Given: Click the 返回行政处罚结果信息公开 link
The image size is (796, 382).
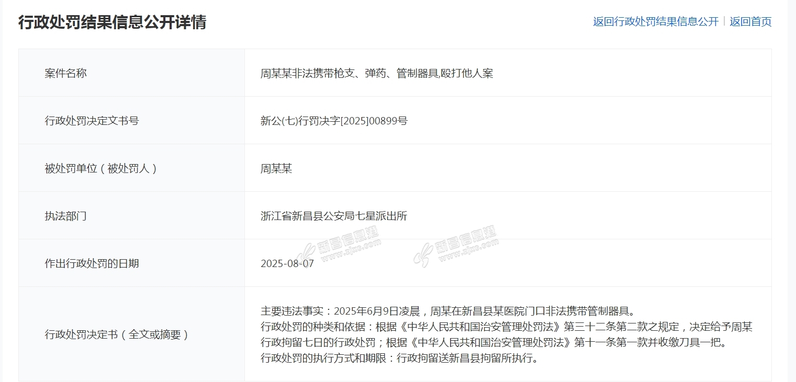Looking at the screenshot, I should point(655,21).
